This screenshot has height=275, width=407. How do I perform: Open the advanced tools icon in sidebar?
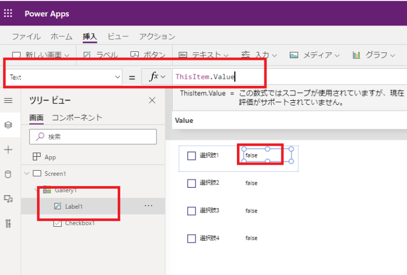8,224
